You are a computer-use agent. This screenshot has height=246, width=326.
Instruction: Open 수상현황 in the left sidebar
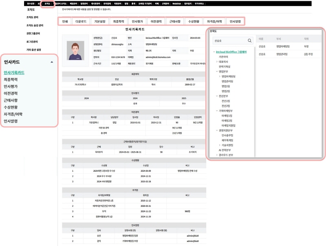click(x=13, y=107)
